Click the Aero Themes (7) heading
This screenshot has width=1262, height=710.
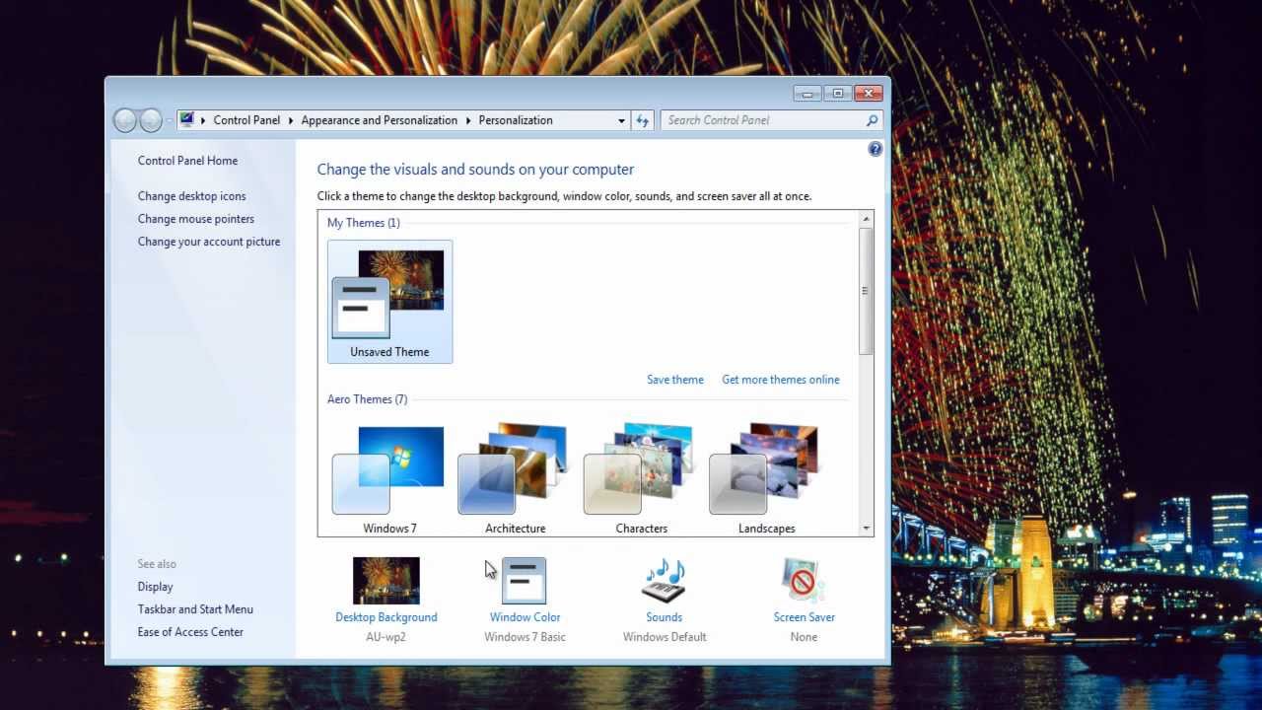point(367,399)
